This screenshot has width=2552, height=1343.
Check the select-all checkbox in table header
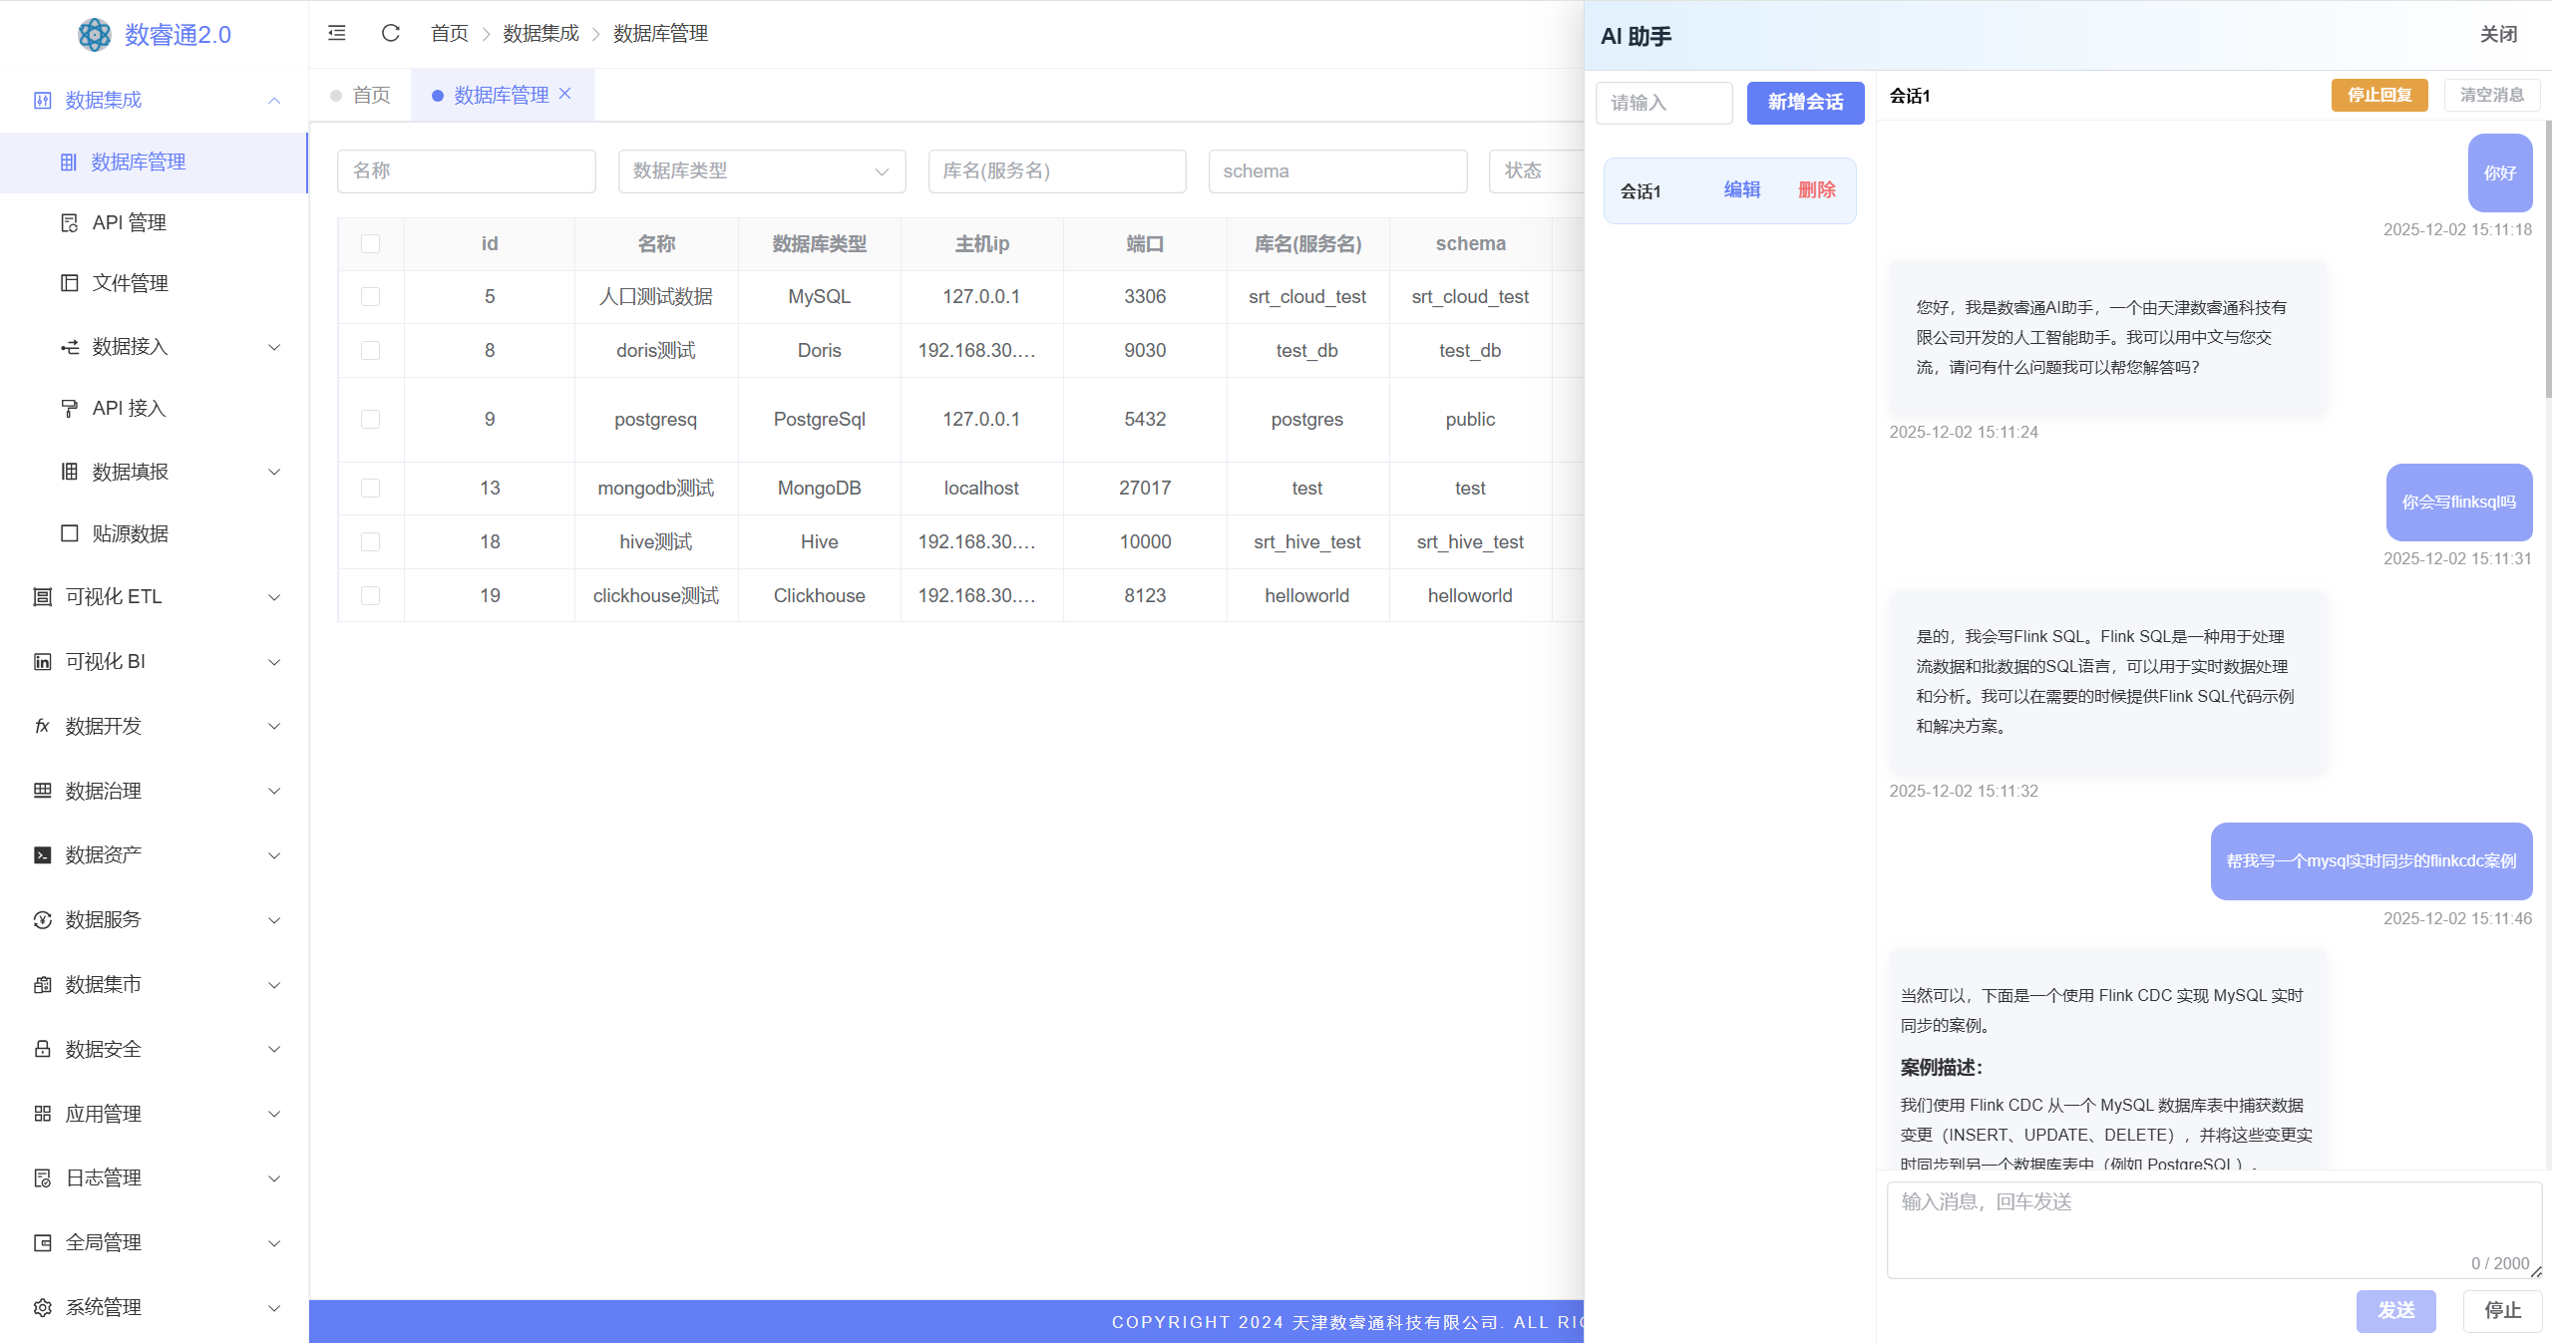(370, 244)
